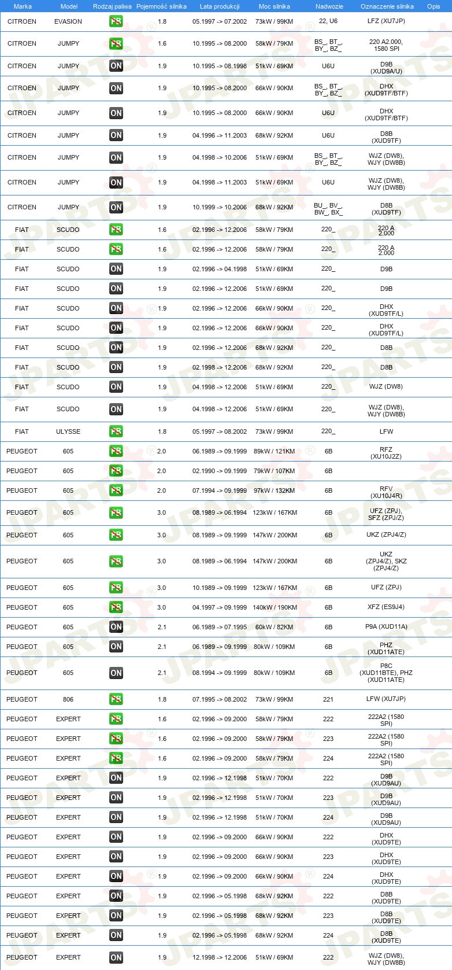Click production years 08.1994 -> 09.1999
The width and height of the screenshot is (452, 970).
220,673
